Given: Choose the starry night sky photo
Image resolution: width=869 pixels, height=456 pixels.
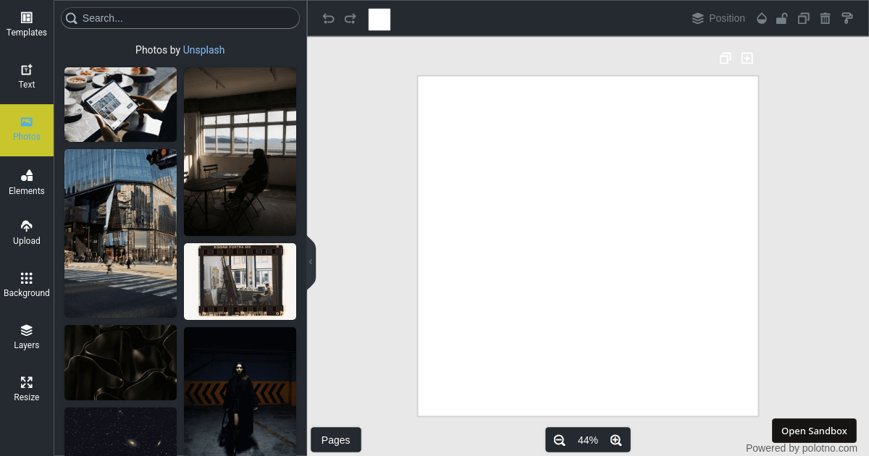Looking at the screenshot, I should pyautogui.click(x=120, y=431).
